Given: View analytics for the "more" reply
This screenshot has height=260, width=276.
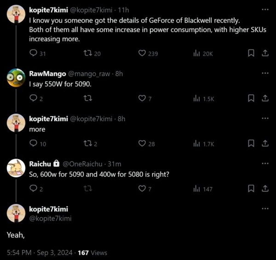Looking at the screenshot, I should (196, 143).
